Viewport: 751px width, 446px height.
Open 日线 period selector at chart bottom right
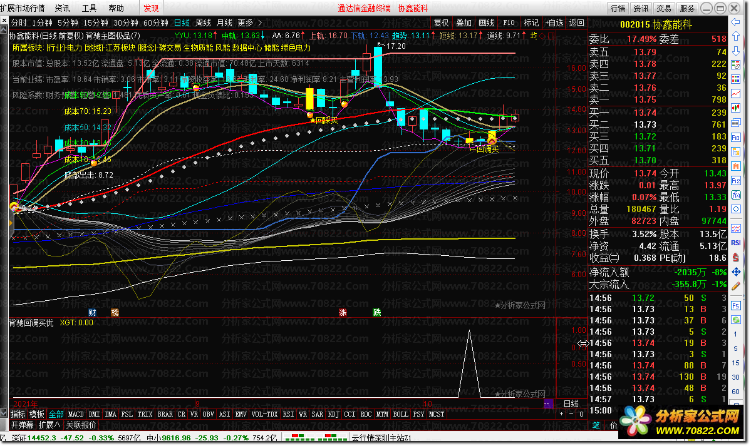pyautogui.click(x=571, y=403)
